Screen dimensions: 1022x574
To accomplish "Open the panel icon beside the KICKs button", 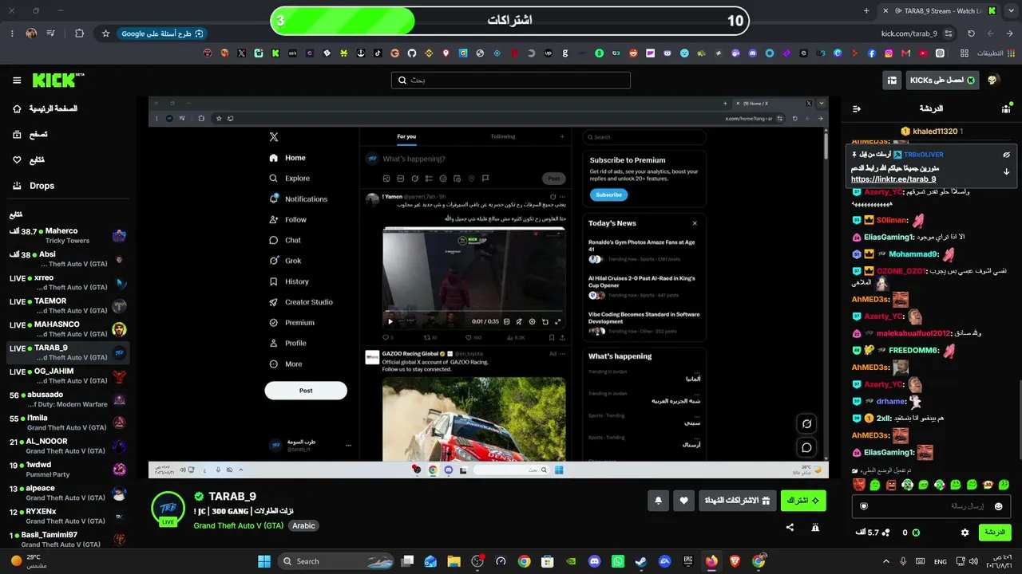I will pyautogui.click(x=892, y=81).
